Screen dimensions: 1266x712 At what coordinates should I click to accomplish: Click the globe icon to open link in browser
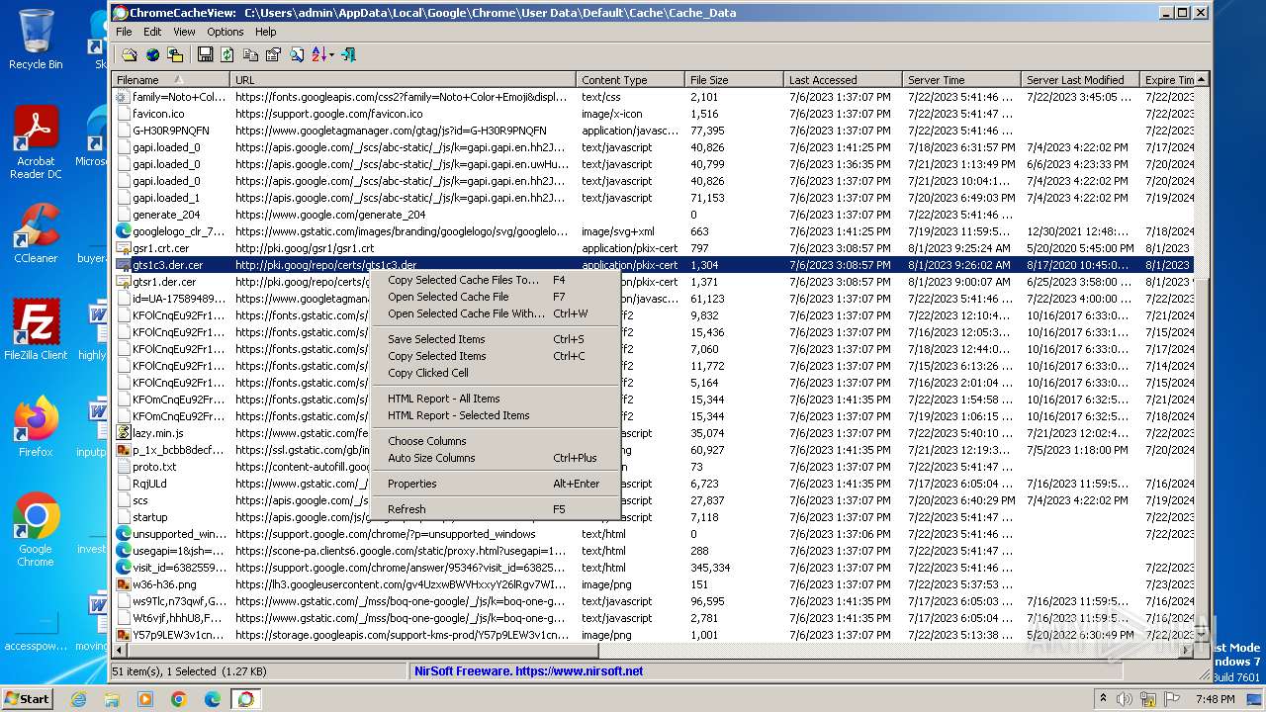tap(152, 54)
